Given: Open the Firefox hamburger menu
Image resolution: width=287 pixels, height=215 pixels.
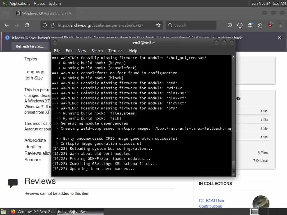Looking at the screenshot, I should coord(280,25).
